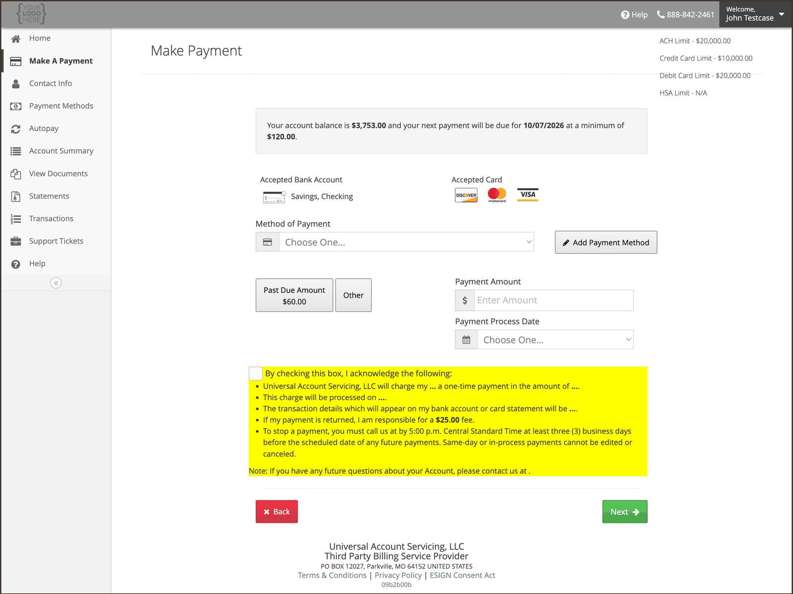The width and height of the screenshot is (793, 594).
Task: Click the 'Credit Card Limit - $10,000.00' text
Action: coord(706,58)
